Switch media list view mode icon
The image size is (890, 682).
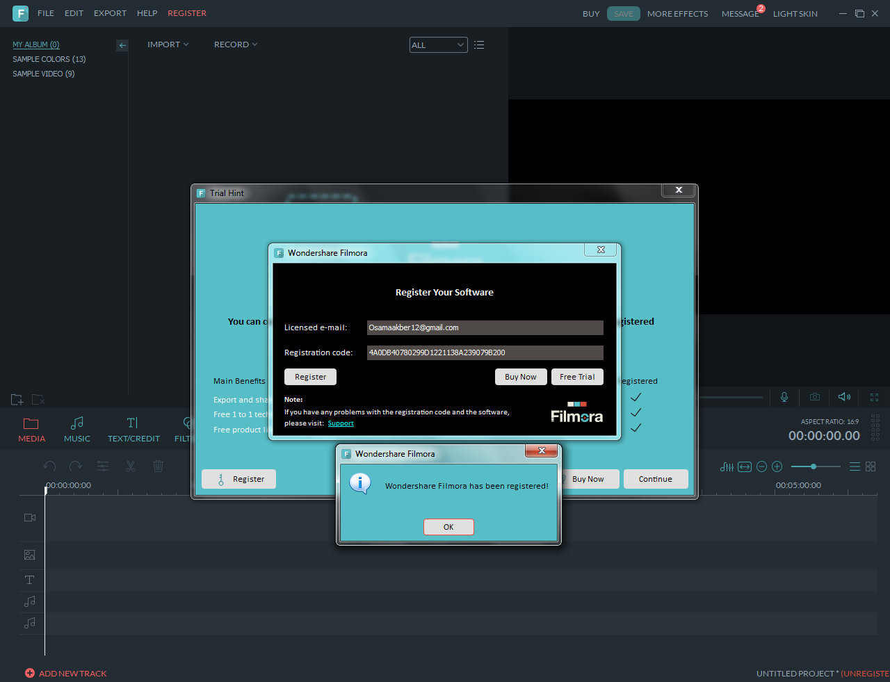(x=479, y=45)
